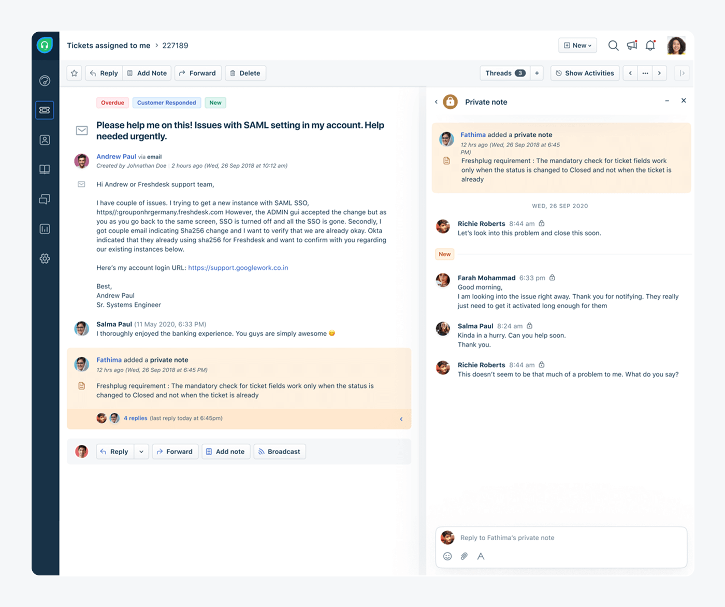Click Show Activities
The width and height of the screenshot is (725, 607).
click(585, 73)
